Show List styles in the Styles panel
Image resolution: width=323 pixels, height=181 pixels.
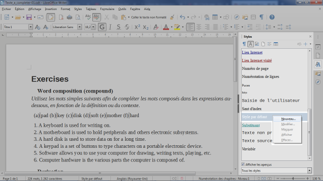coord(269,44)
